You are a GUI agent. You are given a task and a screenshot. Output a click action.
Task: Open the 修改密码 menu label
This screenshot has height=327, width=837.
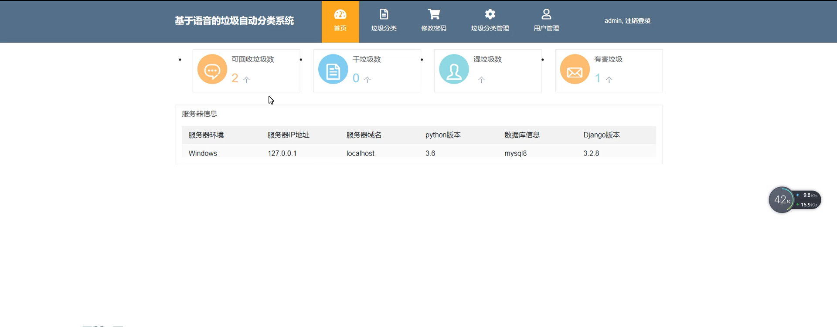click(434, 28)
